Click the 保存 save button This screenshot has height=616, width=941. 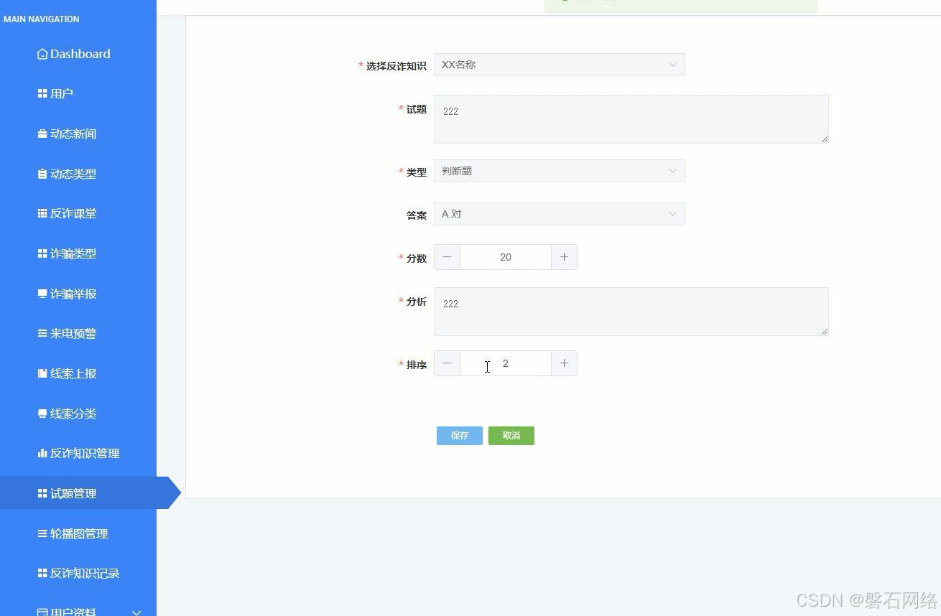459,436
